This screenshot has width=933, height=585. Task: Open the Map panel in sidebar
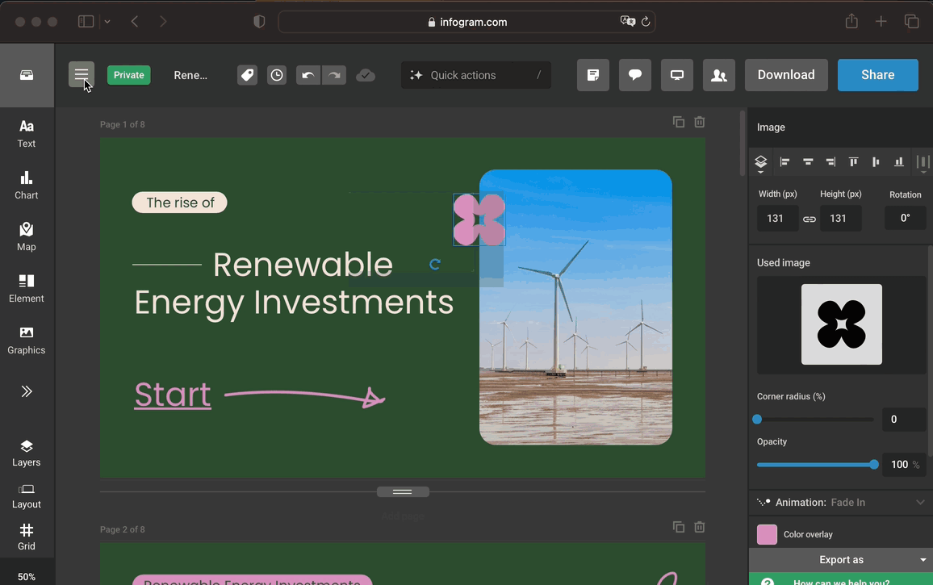click(26, 237)
